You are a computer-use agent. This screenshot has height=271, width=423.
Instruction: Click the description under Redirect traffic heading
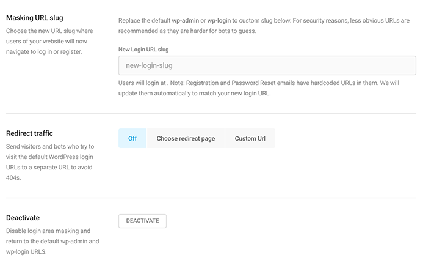[x=49, y=161]
